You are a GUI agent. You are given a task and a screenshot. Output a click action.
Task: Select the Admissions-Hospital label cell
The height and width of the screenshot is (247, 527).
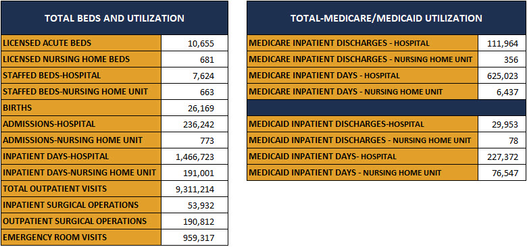tap(81, 124)
